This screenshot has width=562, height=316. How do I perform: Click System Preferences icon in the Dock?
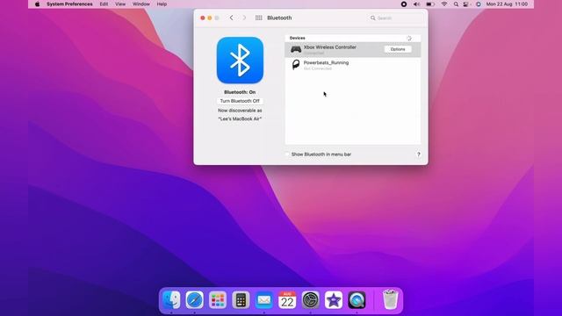click(x=310, y=300)
